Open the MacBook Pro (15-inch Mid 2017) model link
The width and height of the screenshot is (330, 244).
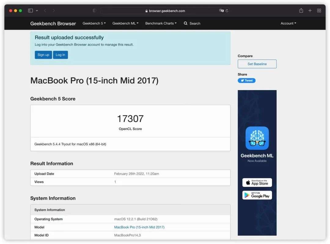(139, 227)
